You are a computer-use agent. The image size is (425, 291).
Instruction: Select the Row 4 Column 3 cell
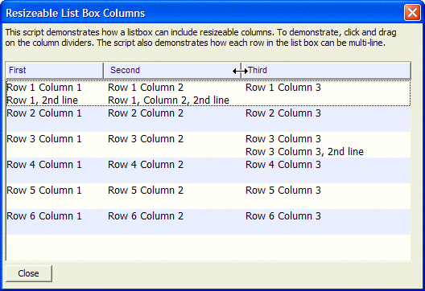(x=283, y=165)
